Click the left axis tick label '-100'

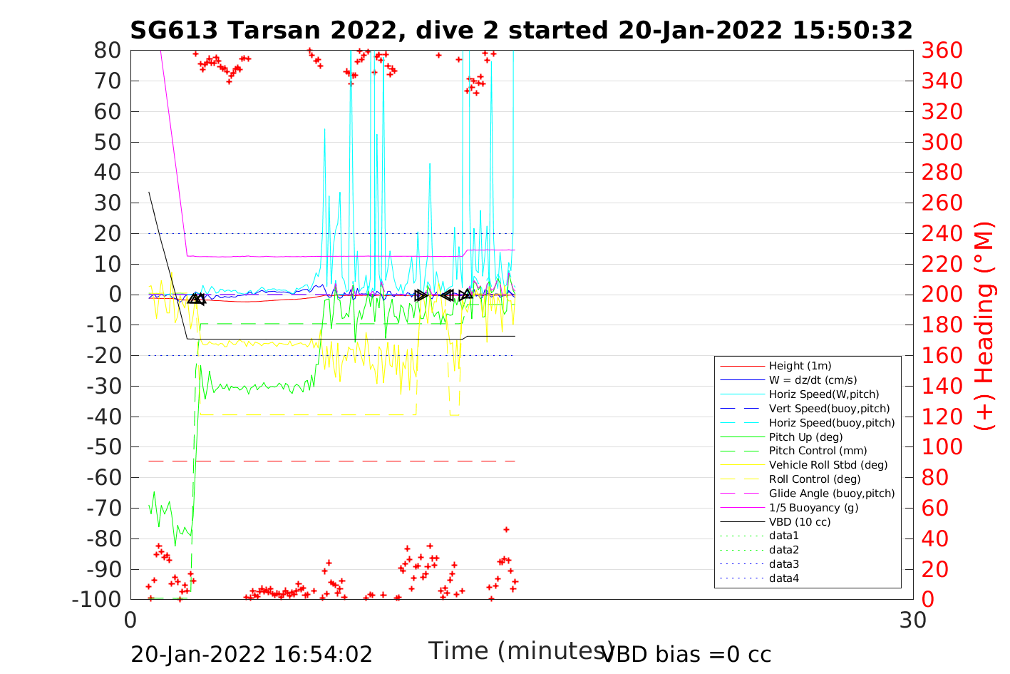click(97, 600)
